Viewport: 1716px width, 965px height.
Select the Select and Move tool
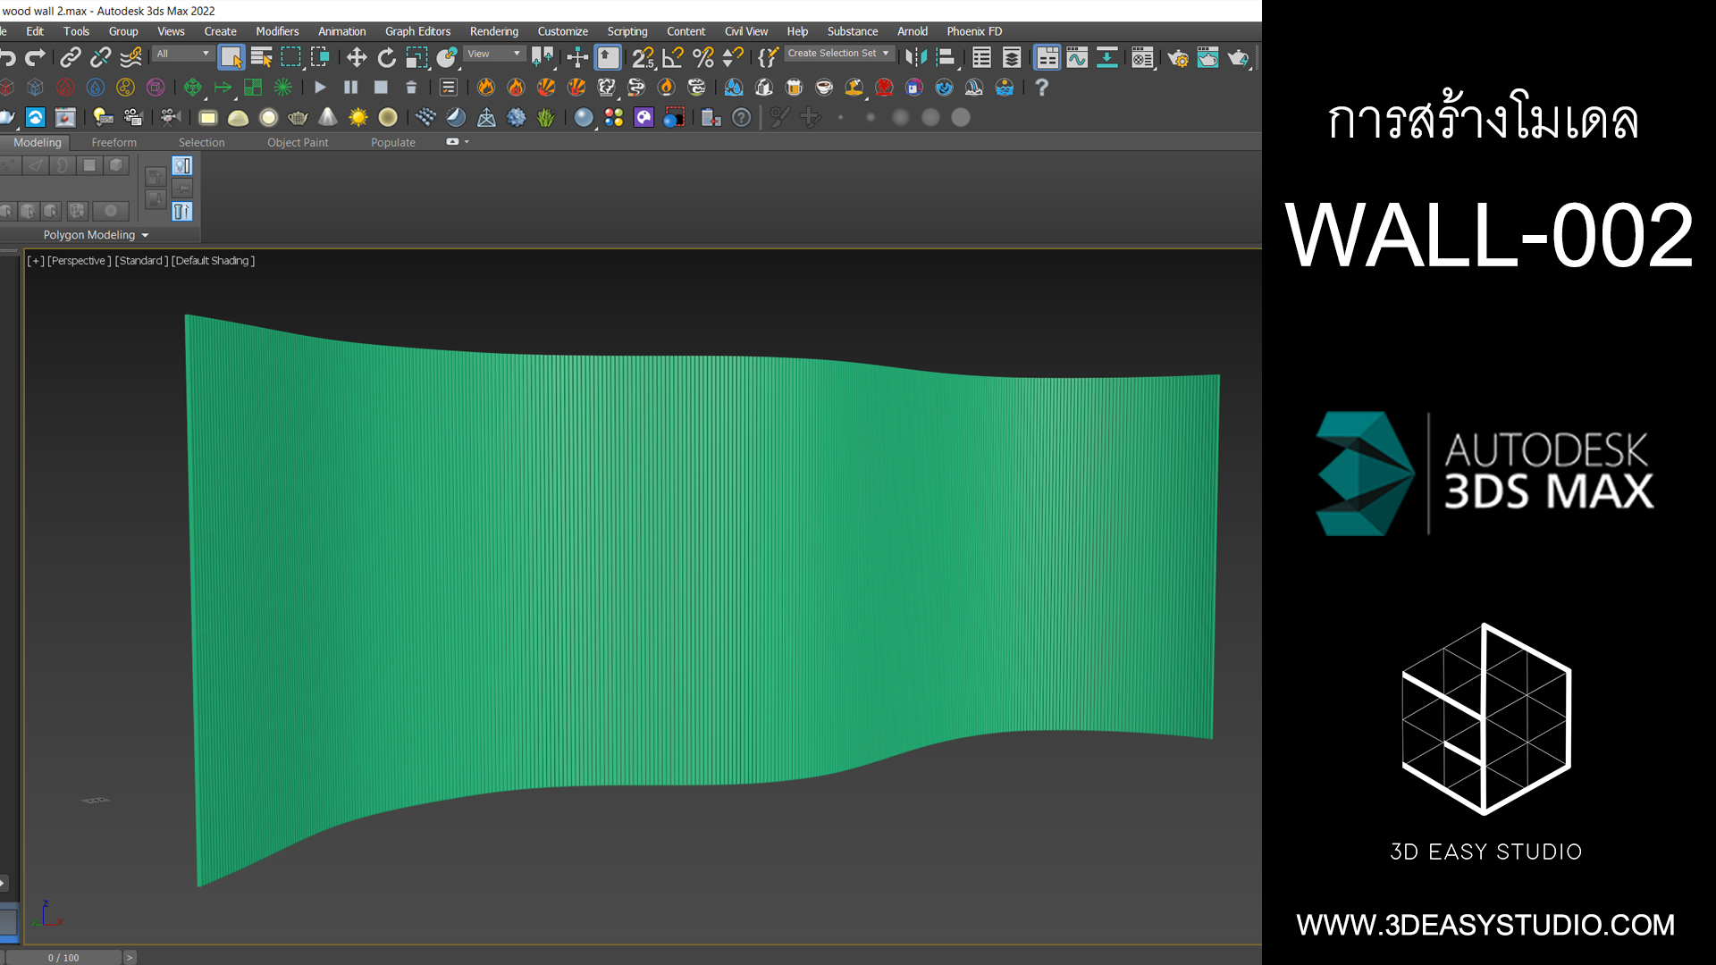tap(357, 58)
